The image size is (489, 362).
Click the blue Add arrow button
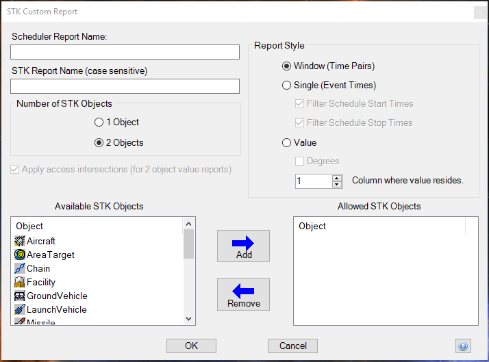coord(243,246)
